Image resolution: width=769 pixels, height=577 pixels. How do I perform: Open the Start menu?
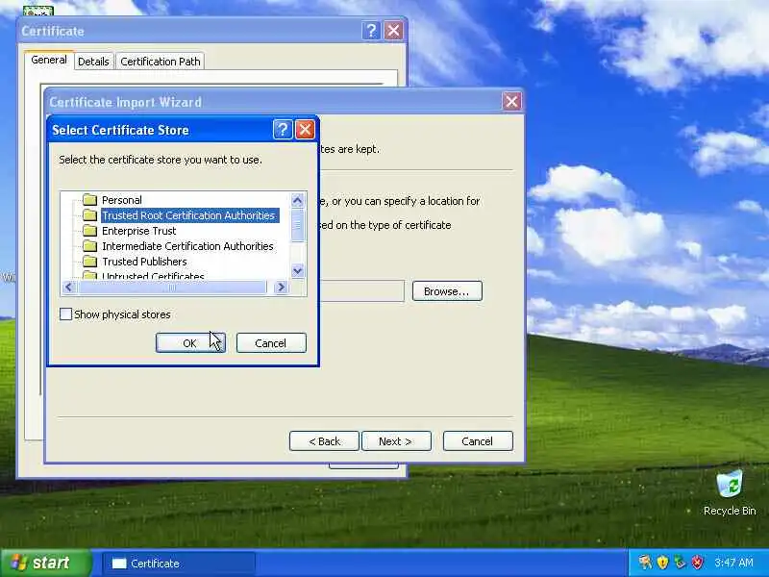[45, 563]
